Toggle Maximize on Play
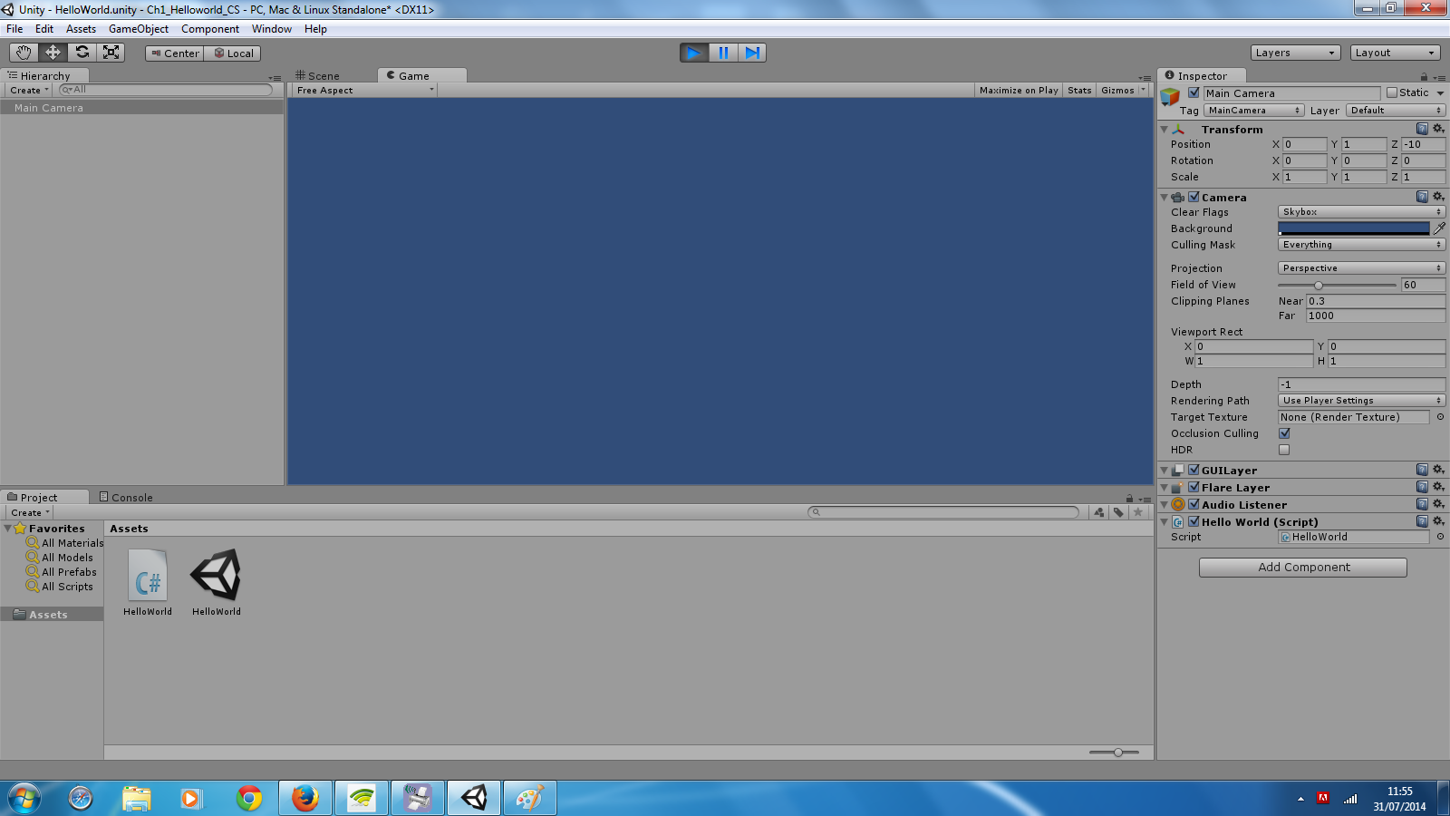Viewport: 1450px width, 816px height. [1019, 90]
